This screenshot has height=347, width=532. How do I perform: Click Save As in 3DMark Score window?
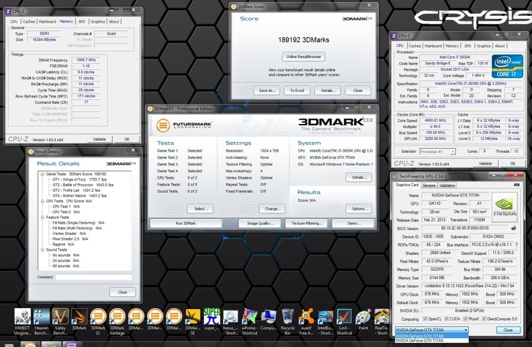click(267, 90)
